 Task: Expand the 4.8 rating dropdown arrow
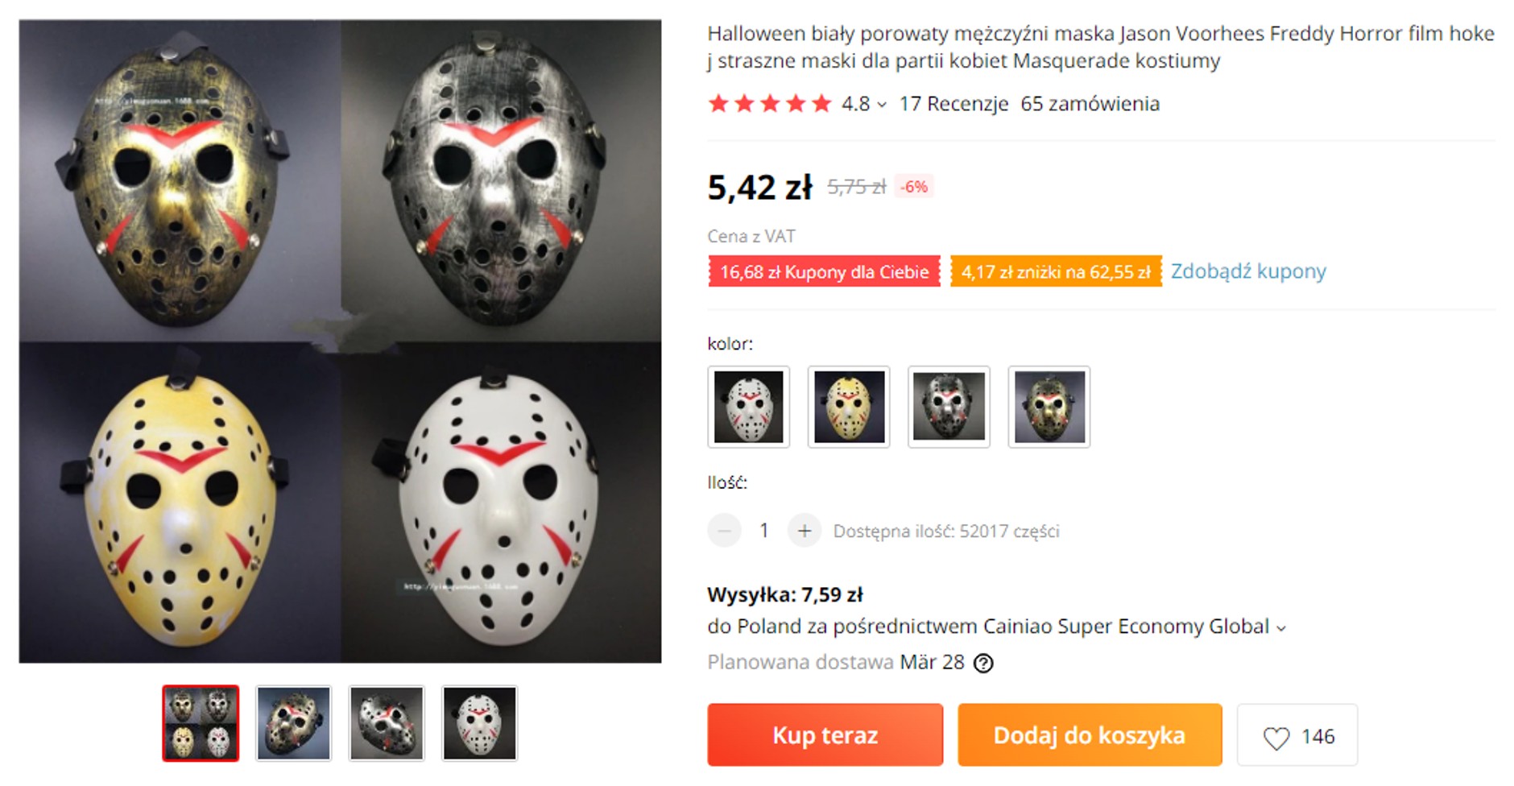click(882, 105)
